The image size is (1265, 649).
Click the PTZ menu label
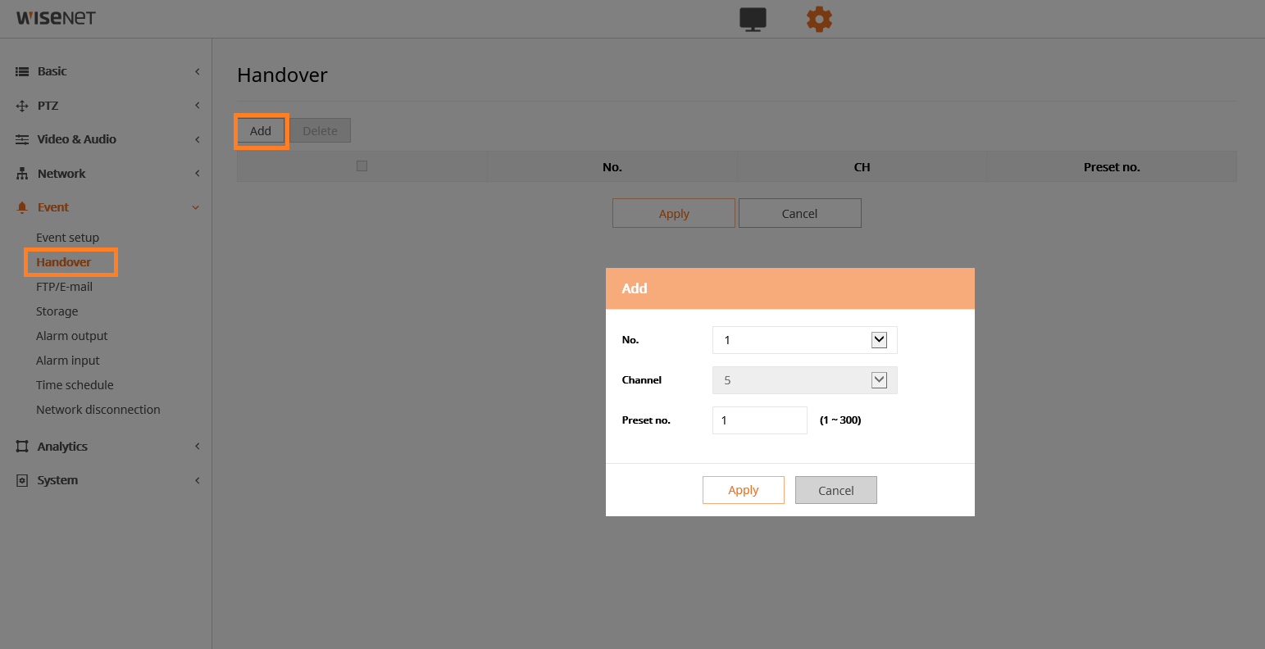[x=48, y=106]
